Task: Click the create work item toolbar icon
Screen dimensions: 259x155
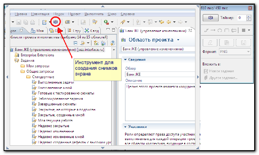Action: pyautogui.click(x=45, y=22)
